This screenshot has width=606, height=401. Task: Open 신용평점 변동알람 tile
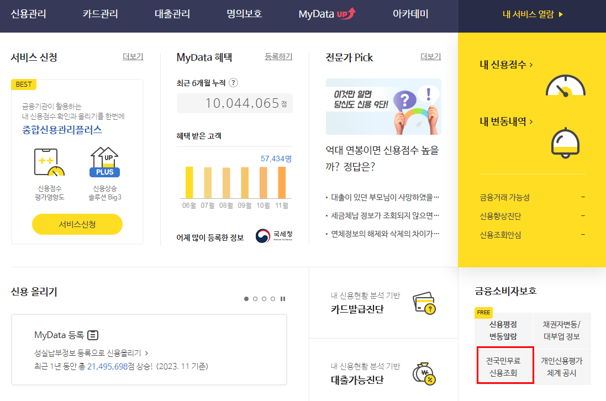coord(503,330)
